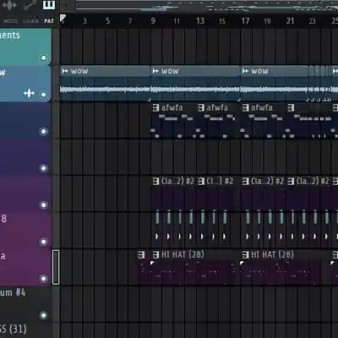The image size is (338, 338).
Task: Mute the blue 'w' audio track
Action: point(43,95)
